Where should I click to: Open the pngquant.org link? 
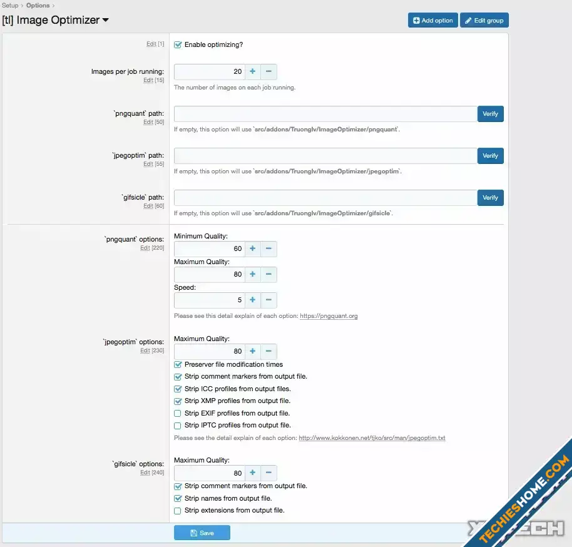point(329,316)
